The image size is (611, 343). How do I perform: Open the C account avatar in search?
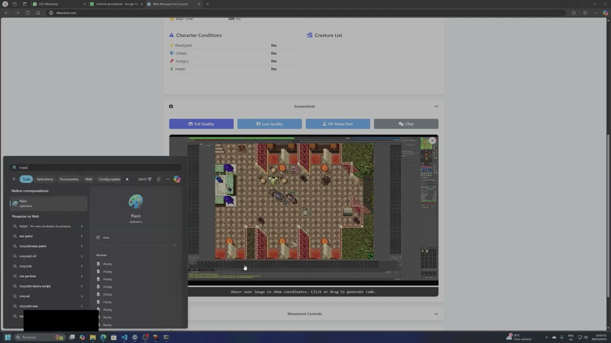pyautogui.click(x=159, y=179)
